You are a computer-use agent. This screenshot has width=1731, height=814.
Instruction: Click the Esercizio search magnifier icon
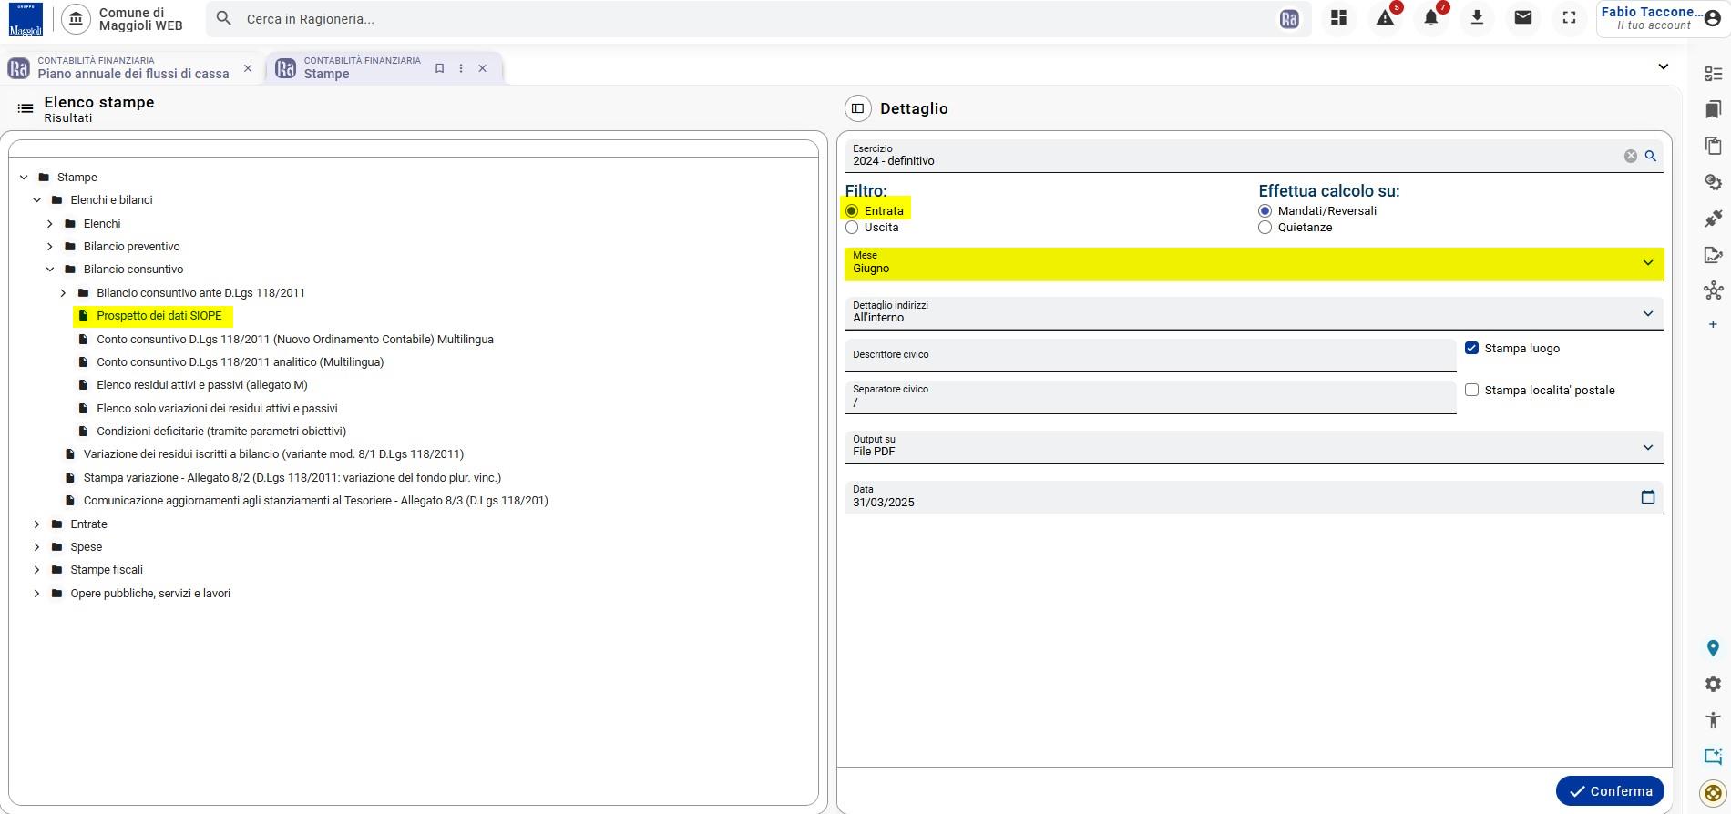tap(1650, 156)
